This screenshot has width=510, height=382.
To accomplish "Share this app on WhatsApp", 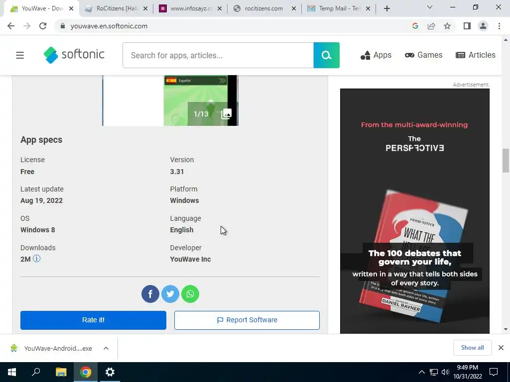I will [x=190, y=294].
